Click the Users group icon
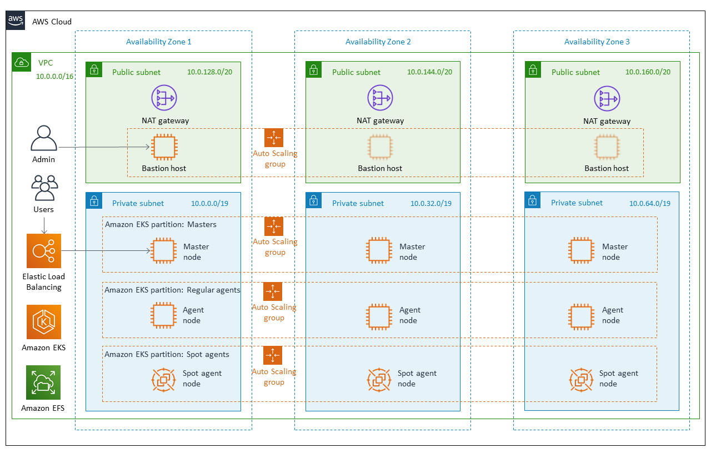711x453 pixels. [x=44, y=189]
